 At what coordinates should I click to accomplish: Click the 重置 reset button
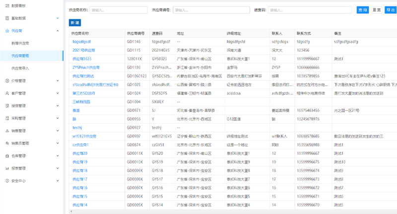click(377, 10)
